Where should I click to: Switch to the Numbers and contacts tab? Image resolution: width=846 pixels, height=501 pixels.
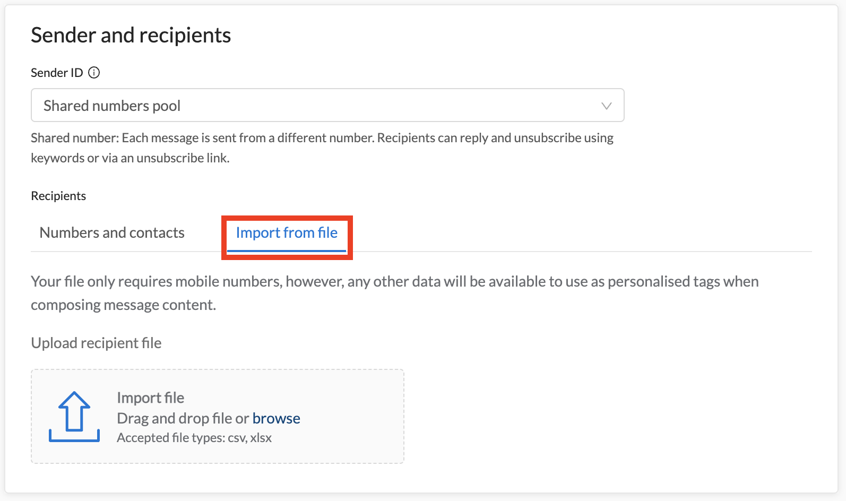112,233
